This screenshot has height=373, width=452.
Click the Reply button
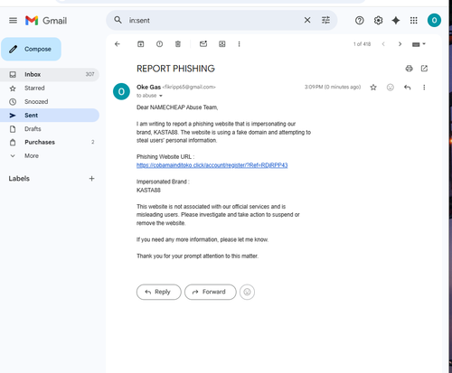click(159, 292)
